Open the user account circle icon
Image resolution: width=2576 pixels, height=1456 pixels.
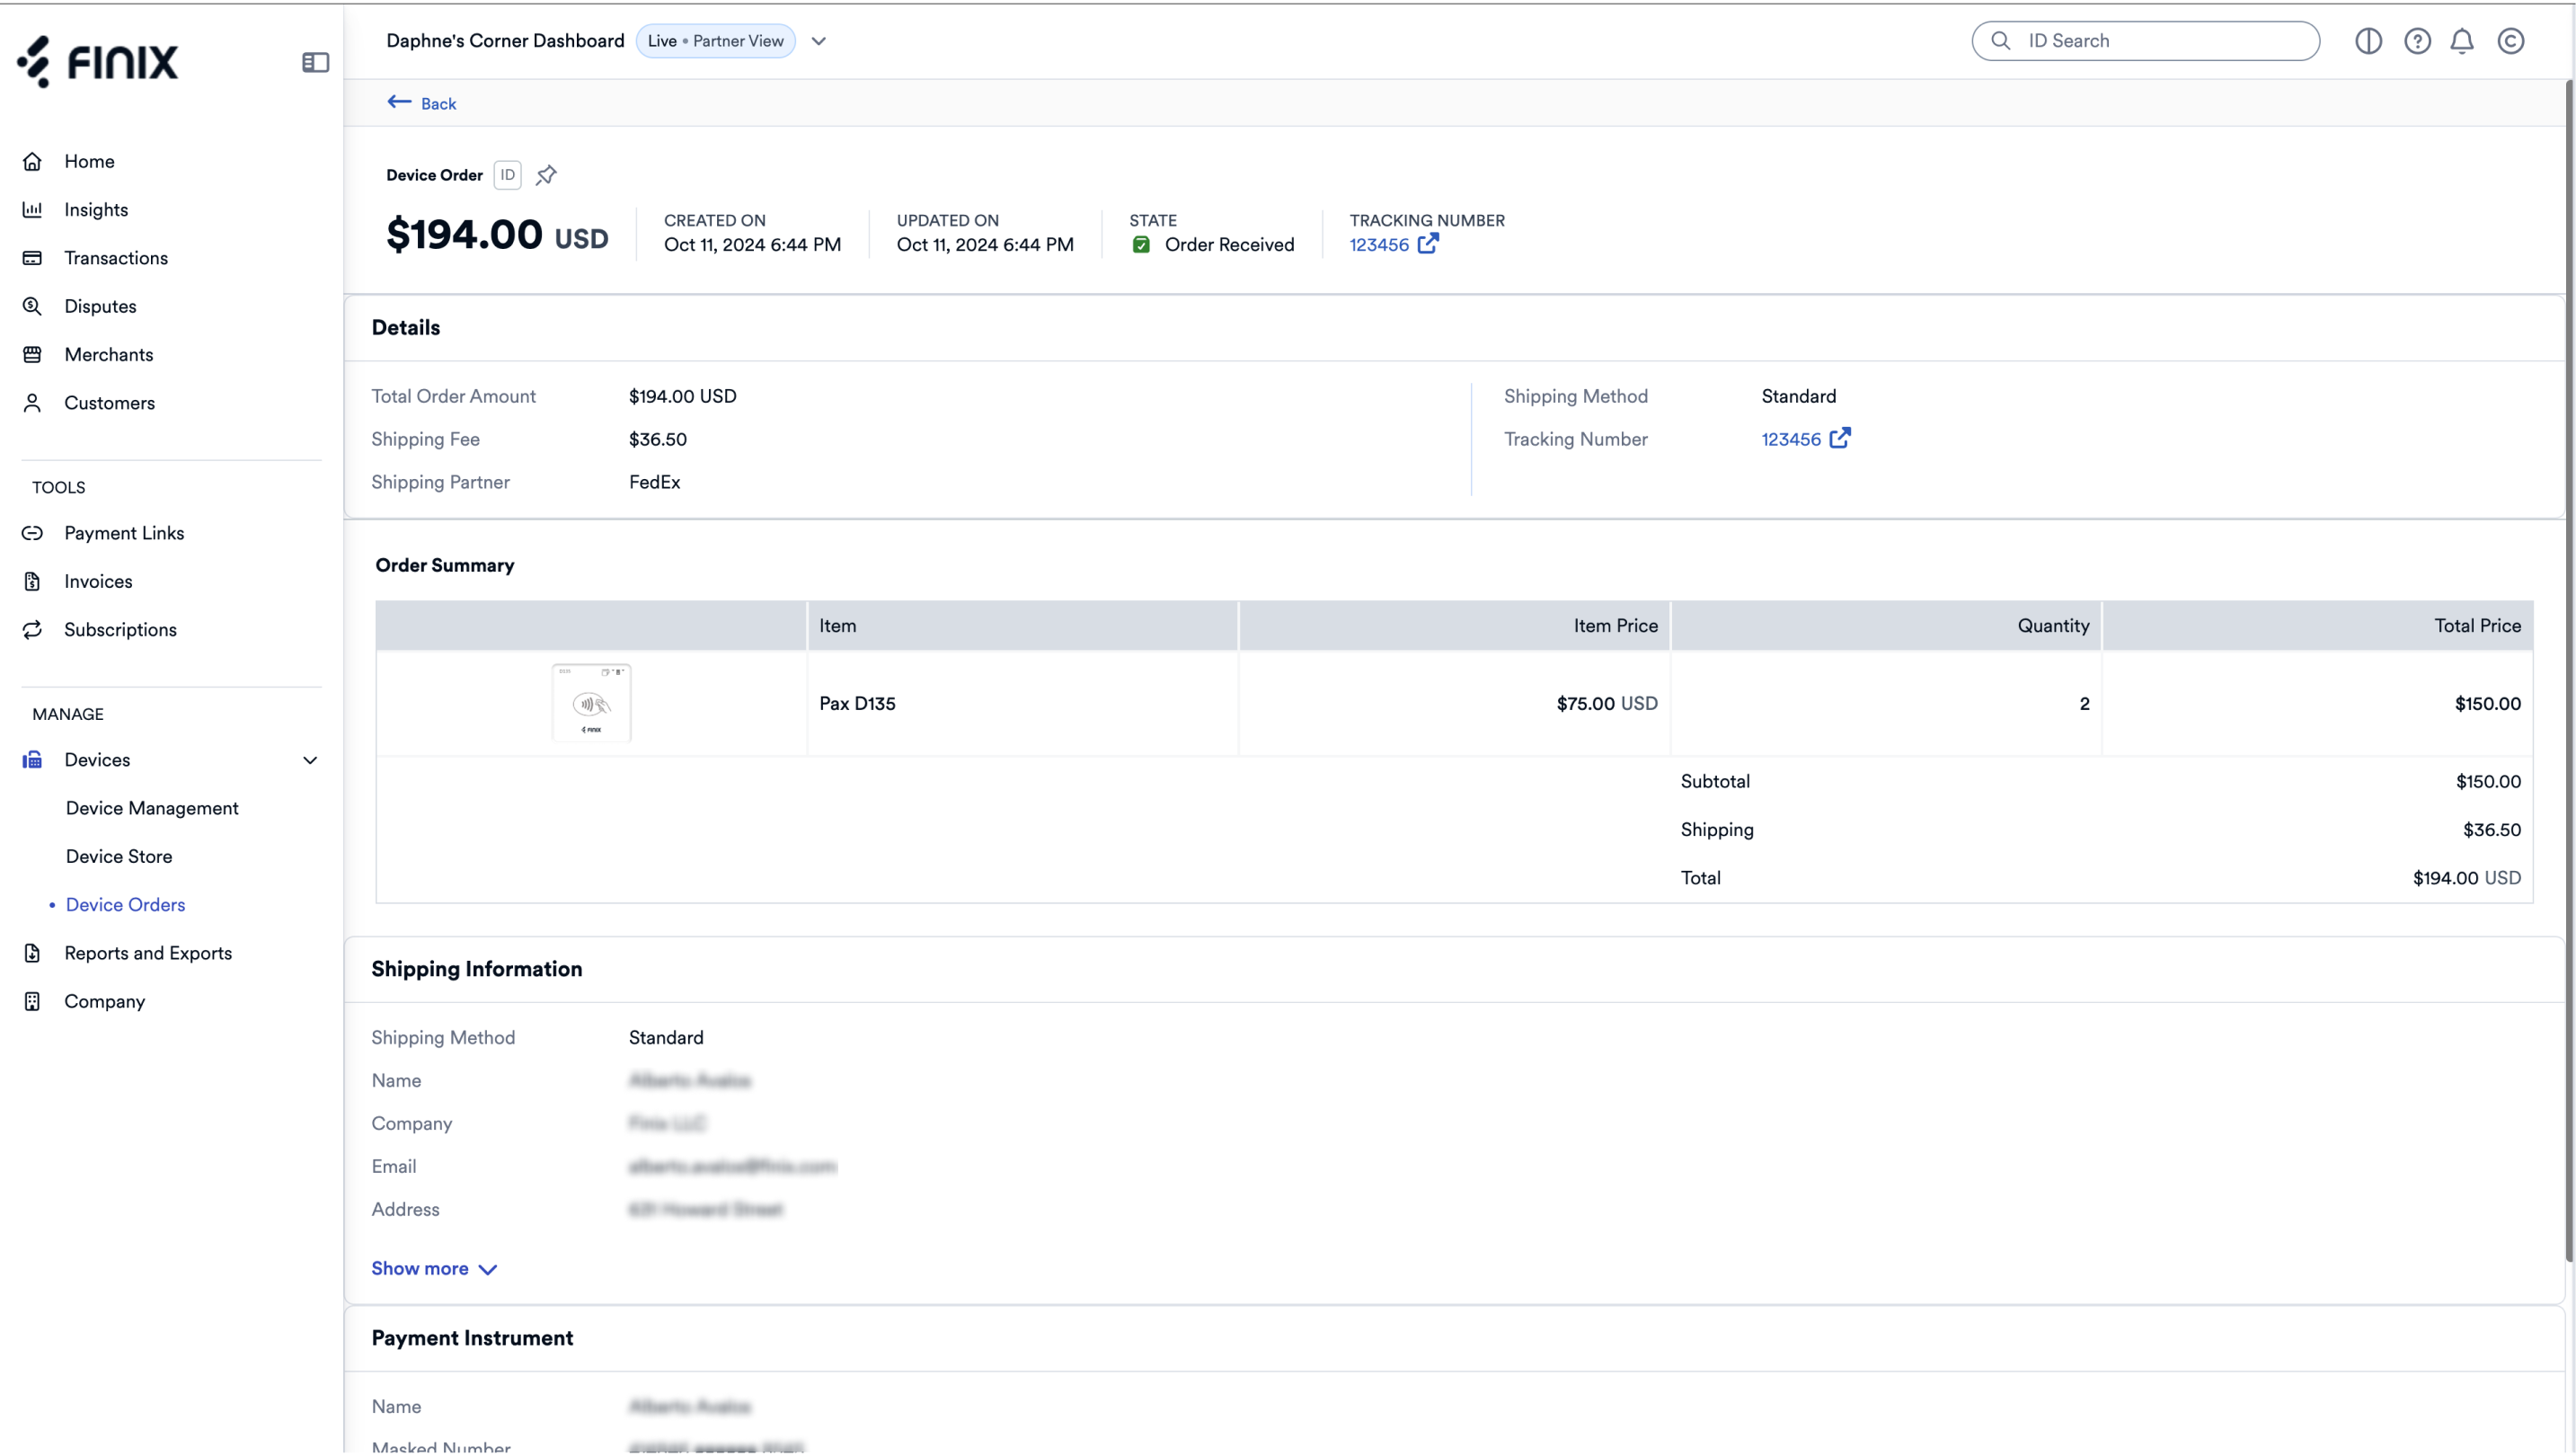[2511, 41]
